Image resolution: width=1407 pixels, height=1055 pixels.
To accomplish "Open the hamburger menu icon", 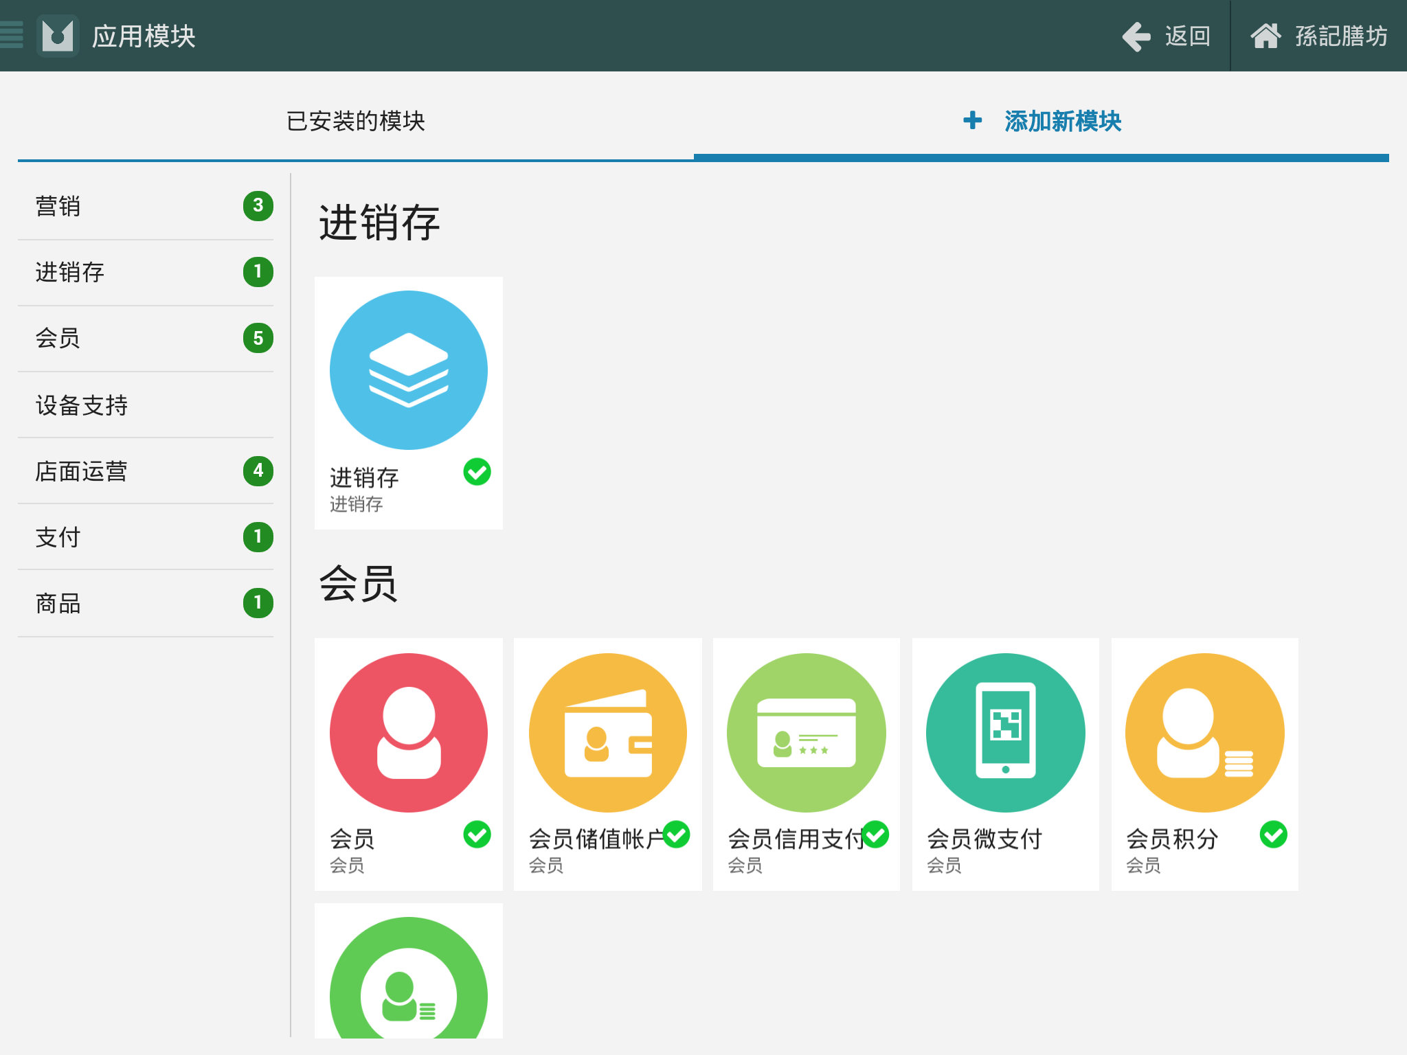I will (x=12, y=35).
